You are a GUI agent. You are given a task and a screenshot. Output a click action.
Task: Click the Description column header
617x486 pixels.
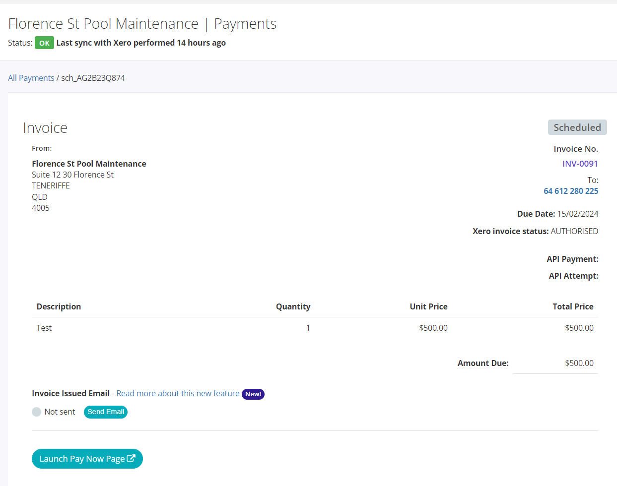point(59,306)
